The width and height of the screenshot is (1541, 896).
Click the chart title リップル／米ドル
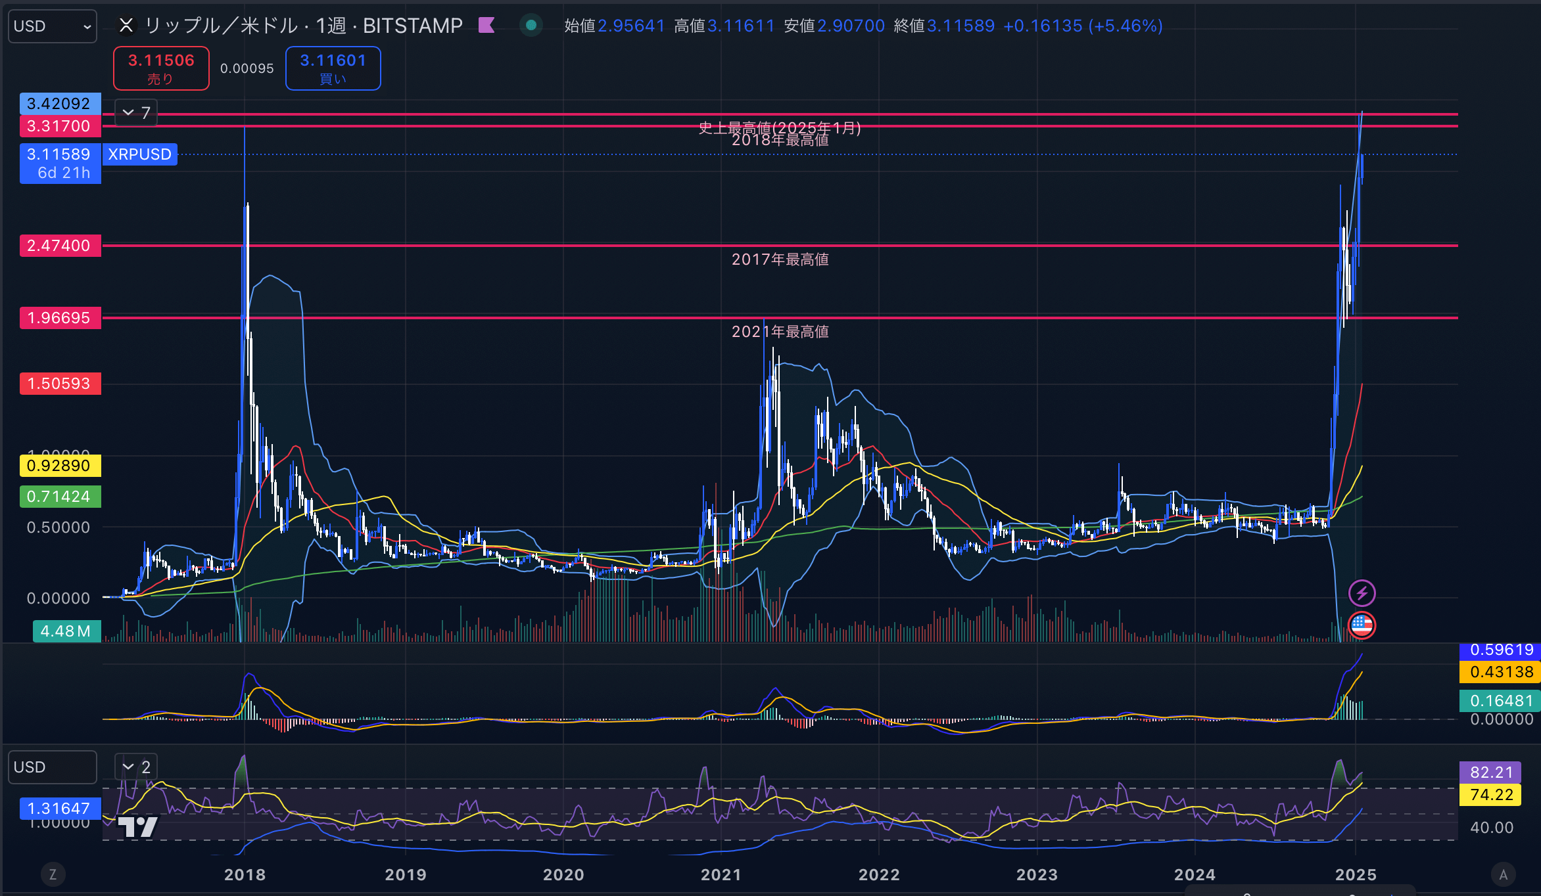click(x=221, y=26)
